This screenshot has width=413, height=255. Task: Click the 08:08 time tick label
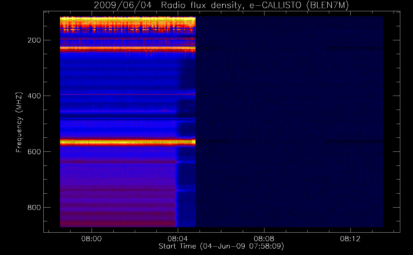(264, 239)
